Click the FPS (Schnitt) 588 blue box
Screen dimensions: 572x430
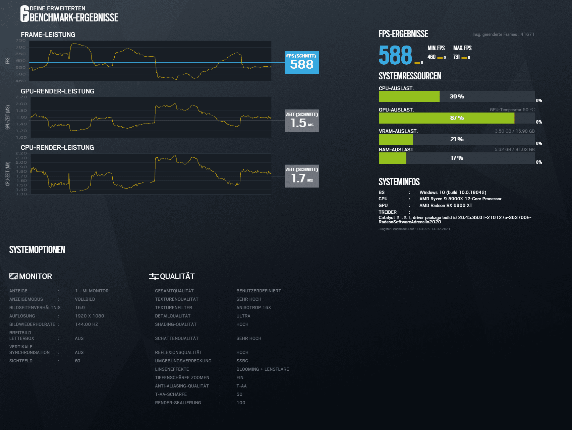point(302,62)
